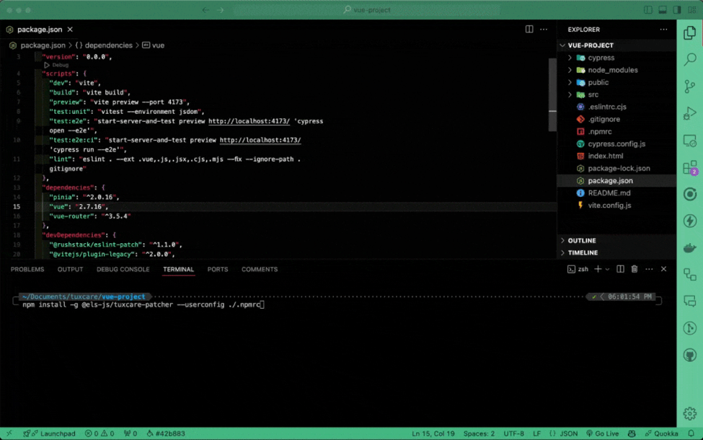Split the editor right
The height and width of the screenshot is (440, 703).
[529, 30]
